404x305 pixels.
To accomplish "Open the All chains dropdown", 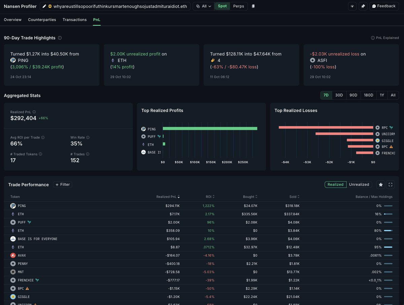I will coord(204,6).
